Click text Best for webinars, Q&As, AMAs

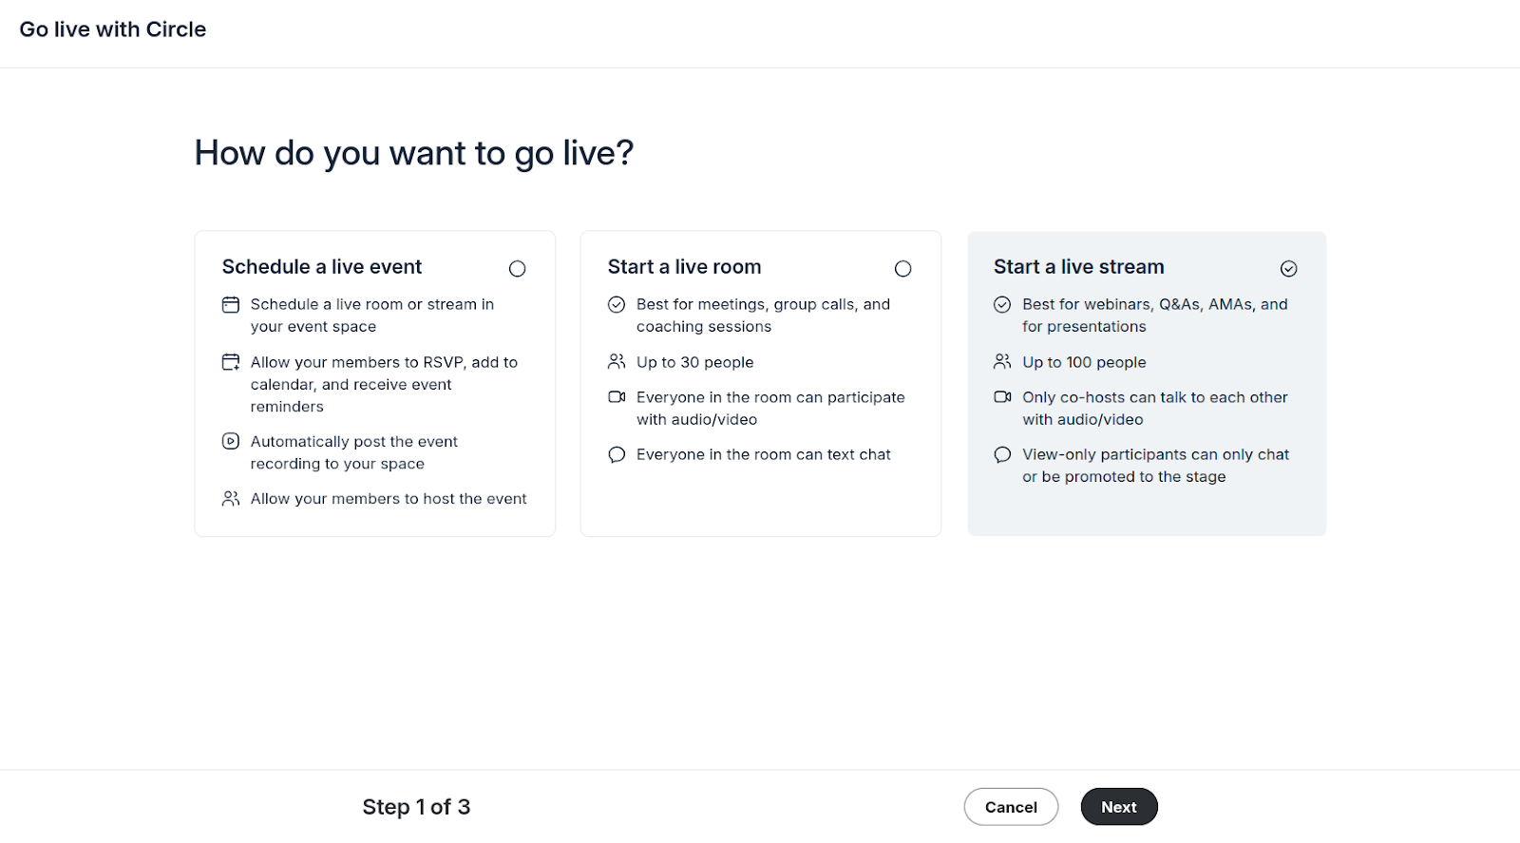pos(1155,316)
